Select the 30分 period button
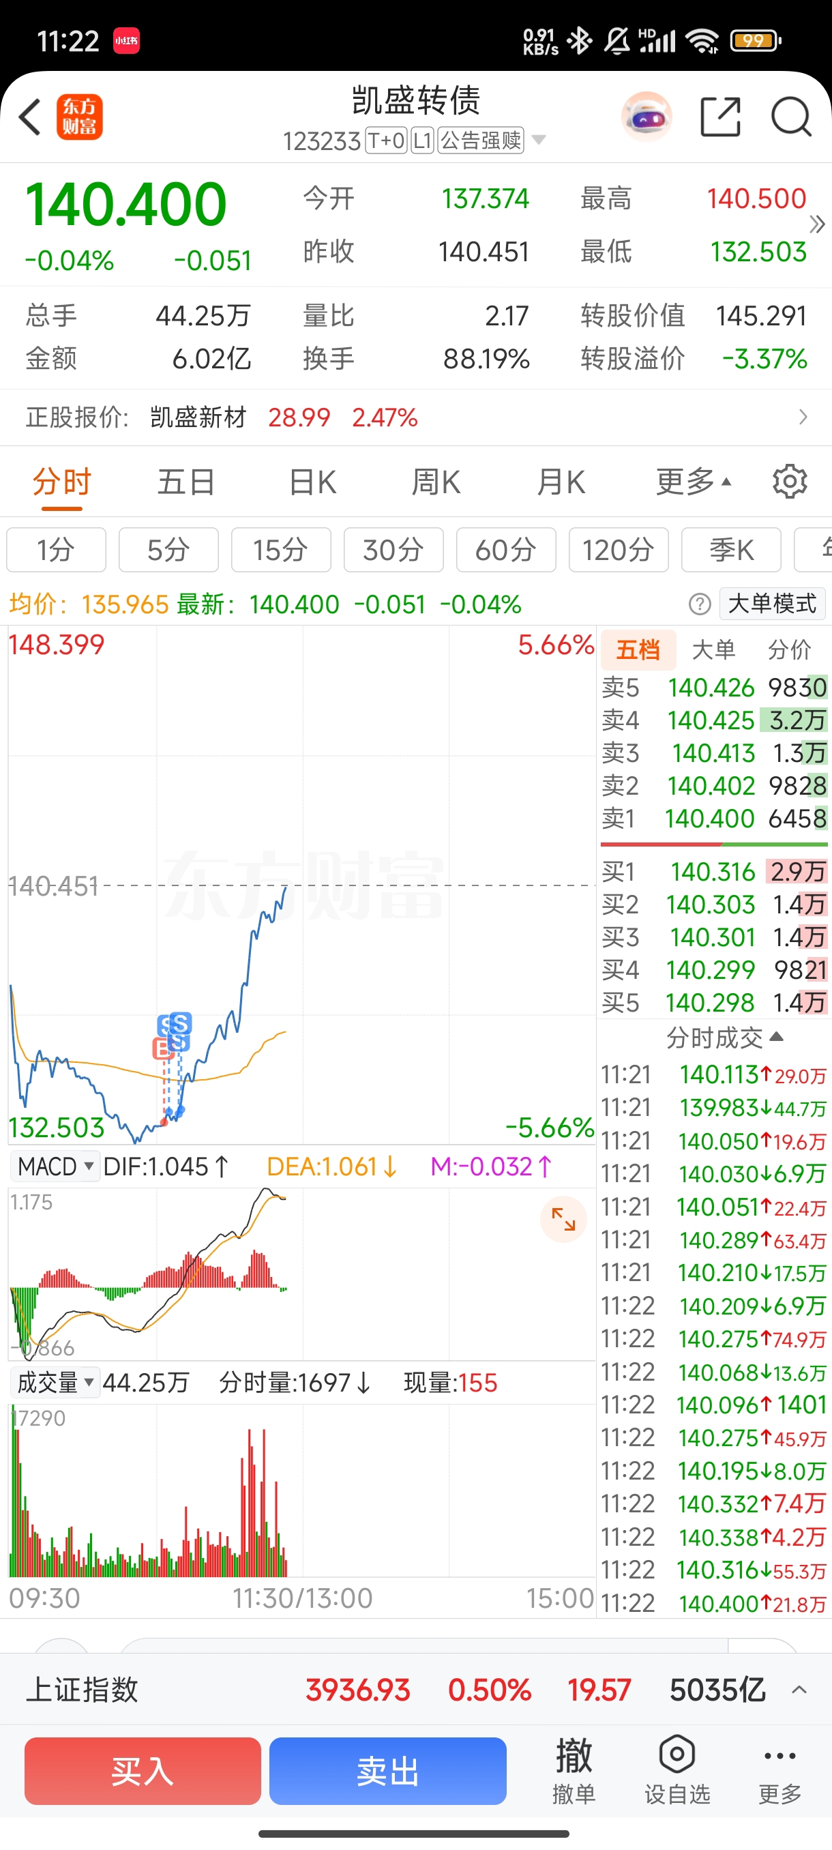 pos(393,550)
